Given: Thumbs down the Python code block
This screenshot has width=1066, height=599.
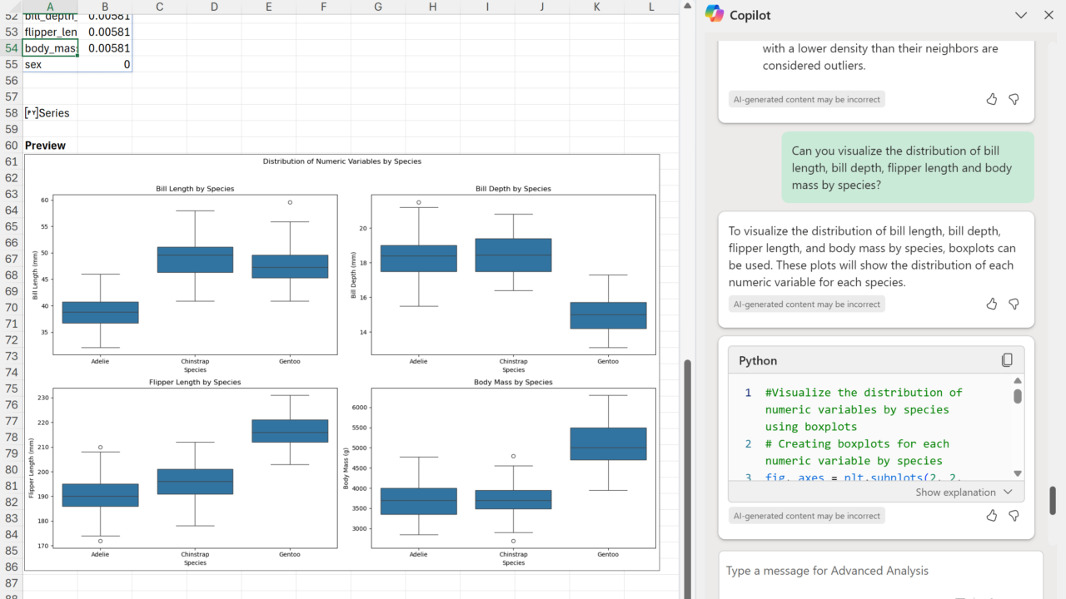Looking at the screenshot, I should [1014, 516].
